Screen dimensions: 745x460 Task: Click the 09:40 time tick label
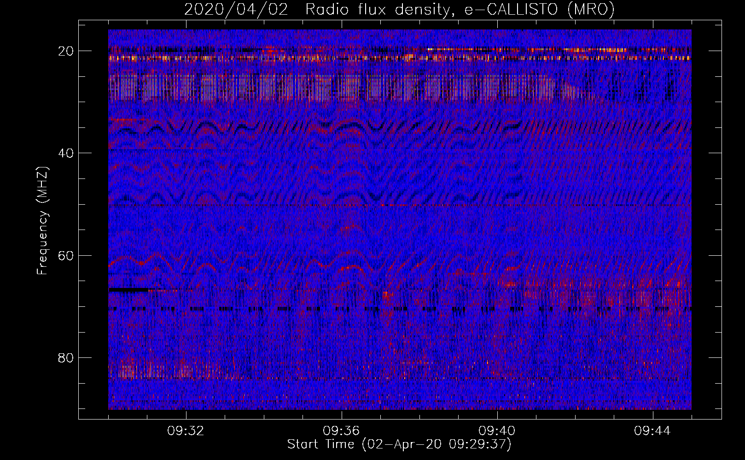(497, 431)
